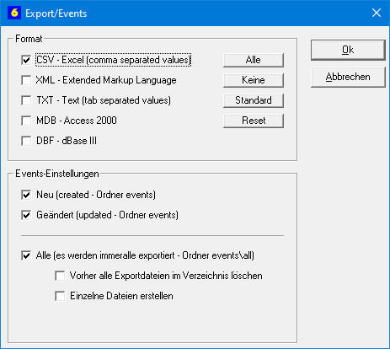Screen dimensions: 390x349
Task: Click the Reset button
Action: (254, 121)
